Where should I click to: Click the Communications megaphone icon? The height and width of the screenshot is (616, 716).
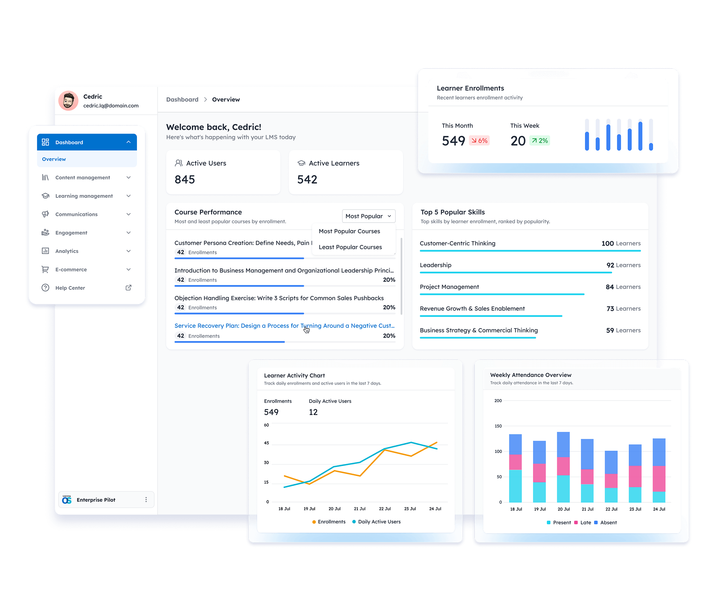pyautogui.click(x=45, y=214)
